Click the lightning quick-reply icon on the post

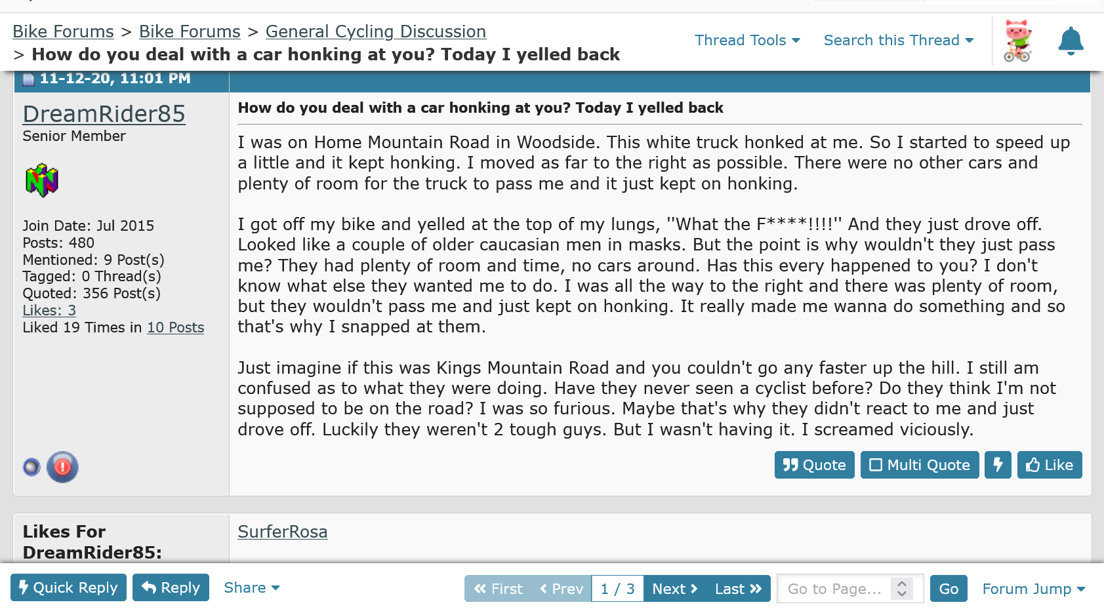click(998, 465)
